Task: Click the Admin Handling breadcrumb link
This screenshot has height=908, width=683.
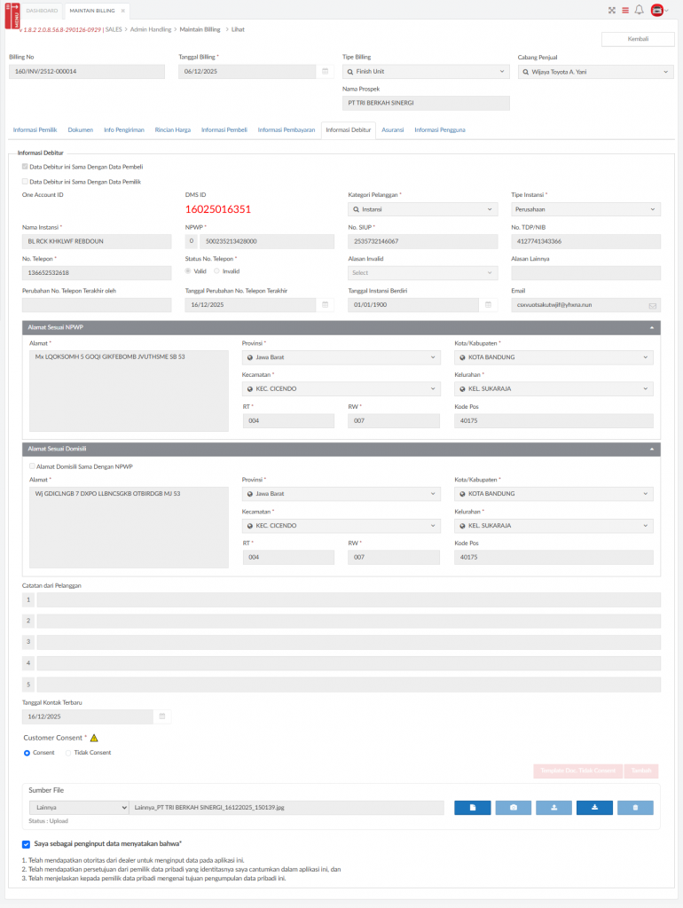Action: click(151, 29)
